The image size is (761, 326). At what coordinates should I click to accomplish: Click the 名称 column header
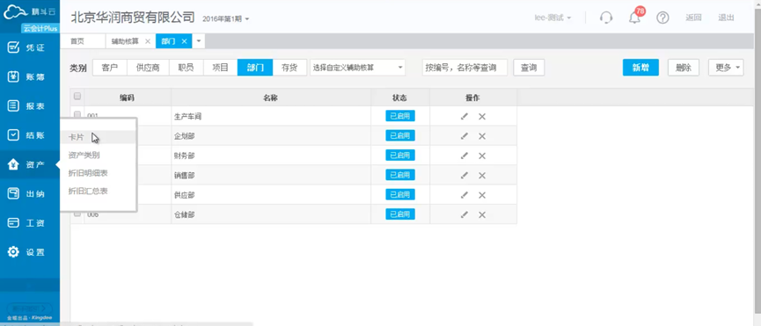click(x=271, y=98)
